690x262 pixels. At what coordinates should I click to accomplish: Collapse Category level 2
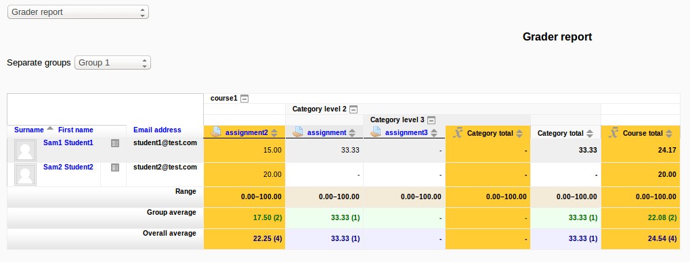coord(353,109)
